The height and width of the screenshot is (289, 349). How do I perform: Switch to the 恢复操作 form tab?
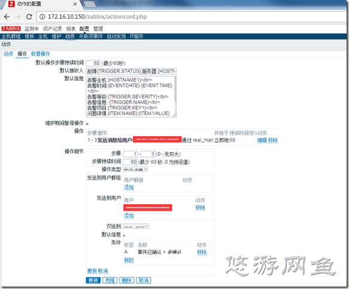[40, 54]
